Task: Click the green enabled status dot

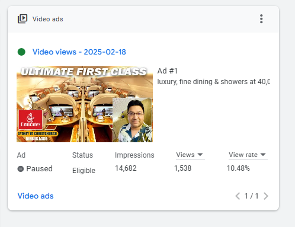Action: coord(21,52)
